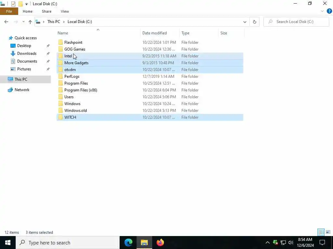Launch Firefox from the taskbar

160,243
